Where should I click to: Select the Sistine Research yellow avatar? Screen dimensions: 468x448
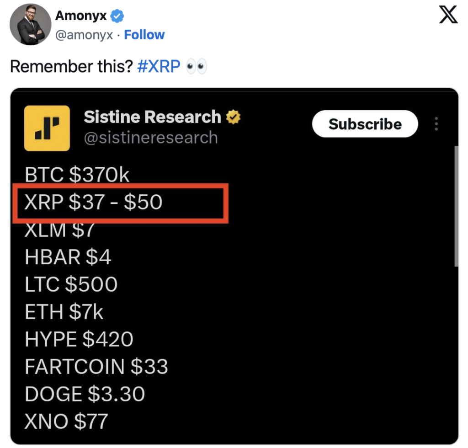[47, 128]
